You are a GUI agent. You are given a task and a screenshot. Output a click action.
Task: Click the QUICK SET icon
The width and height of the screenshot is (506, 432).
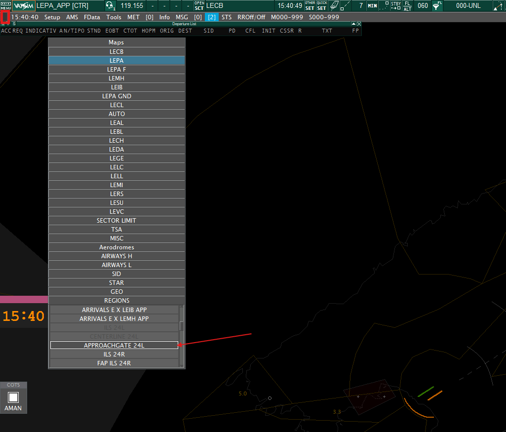click(x=322, y=6)
